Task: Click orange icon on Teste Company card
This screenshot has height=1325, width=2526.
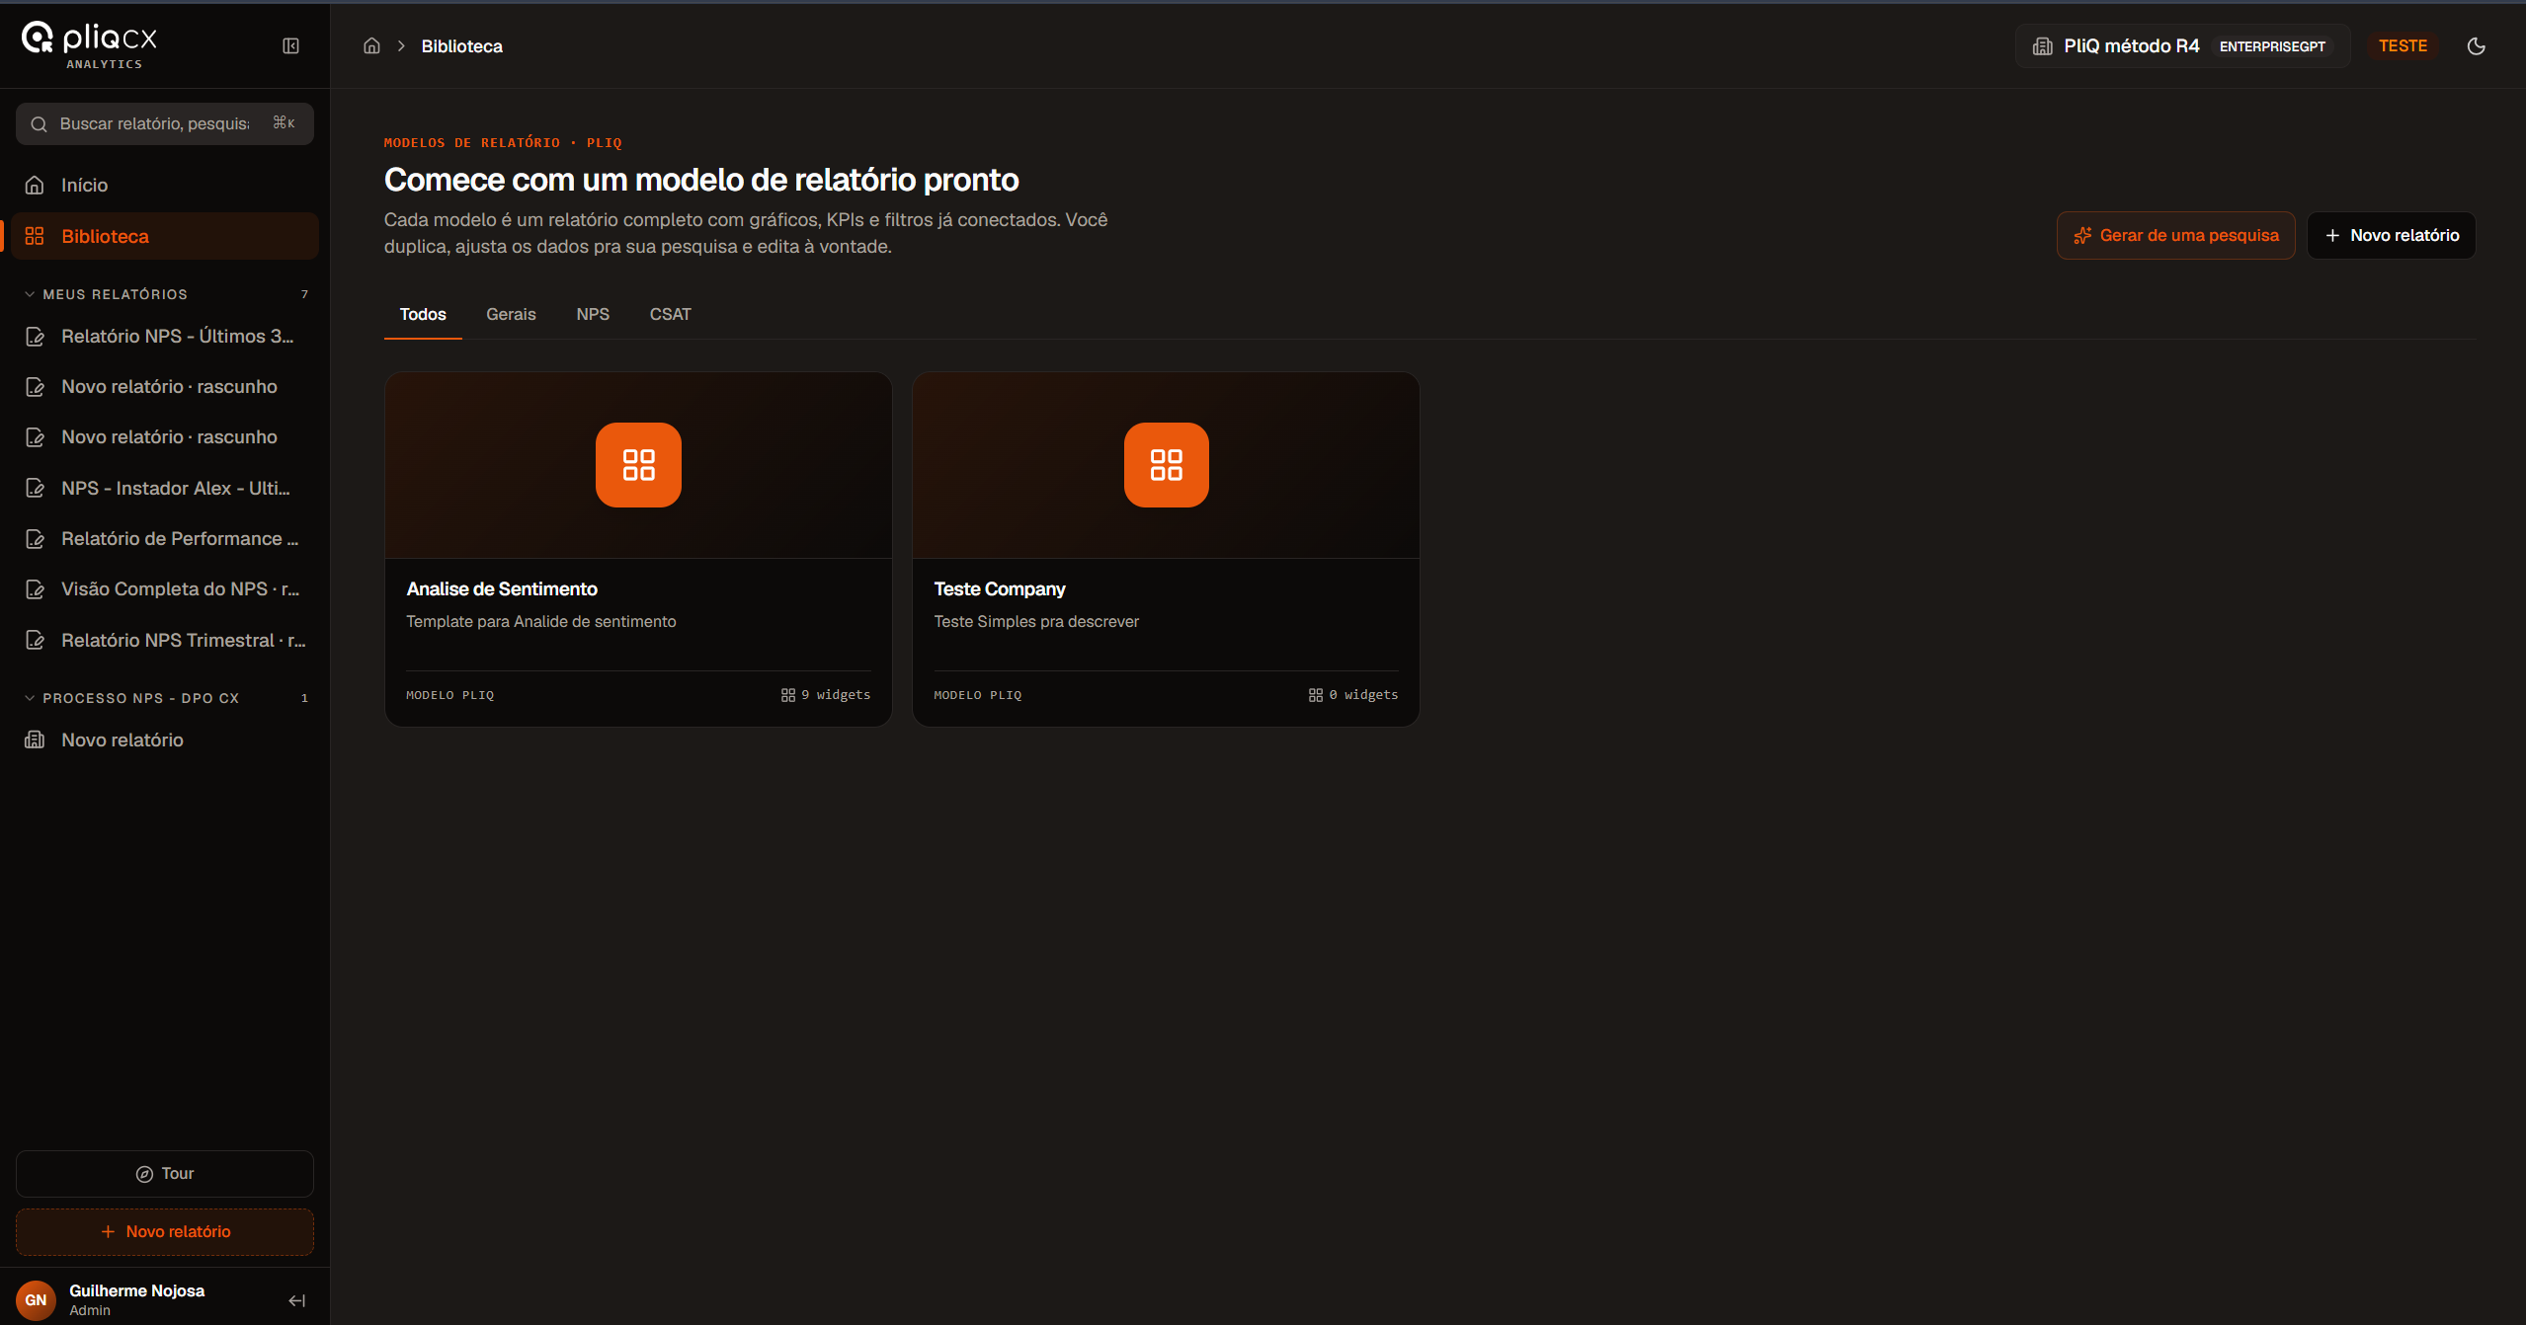Action: (x=1166, y=465)
